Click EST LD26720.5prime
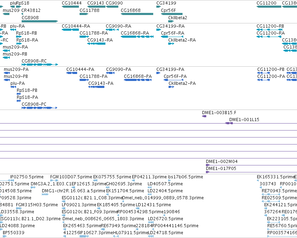 tap(165, 219)
